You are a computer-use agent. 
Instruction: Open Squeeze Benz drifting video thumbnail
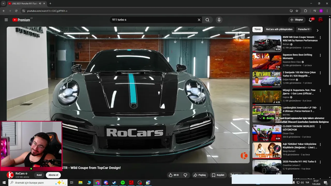click(267, 61)
